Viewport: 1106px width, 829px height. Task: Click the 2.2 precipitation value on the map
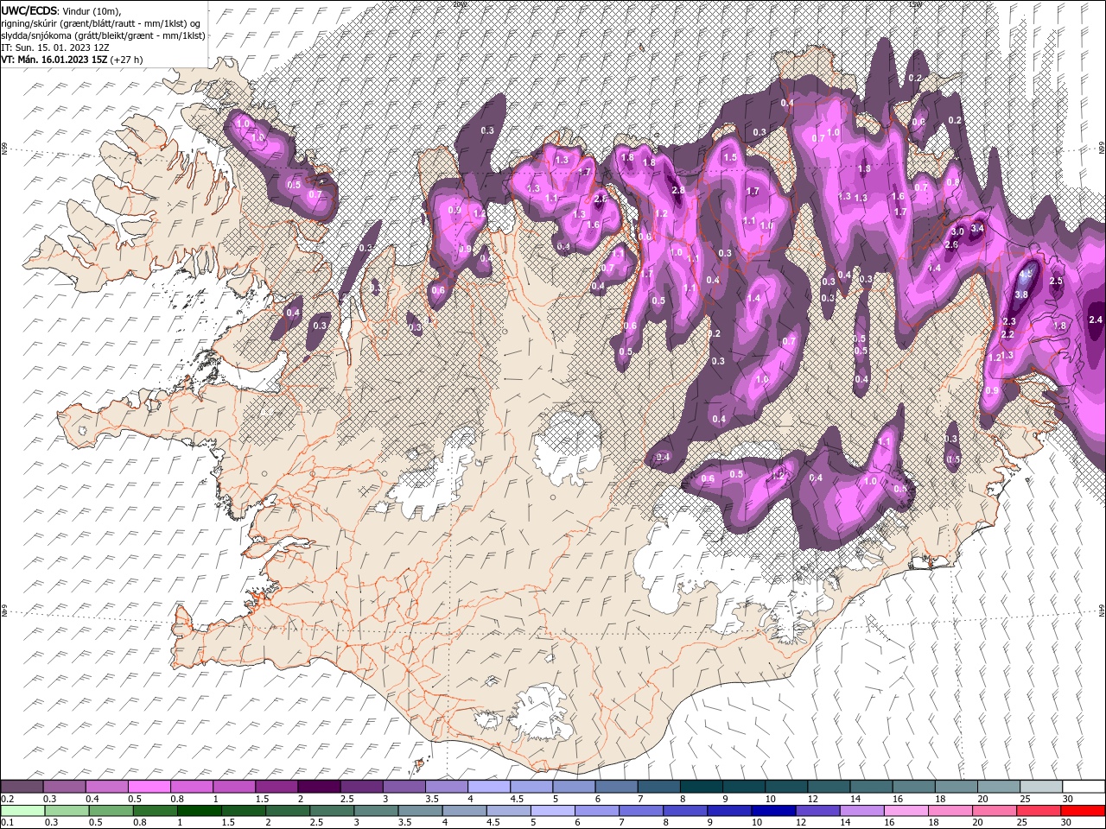click(x=1007, y=334)
